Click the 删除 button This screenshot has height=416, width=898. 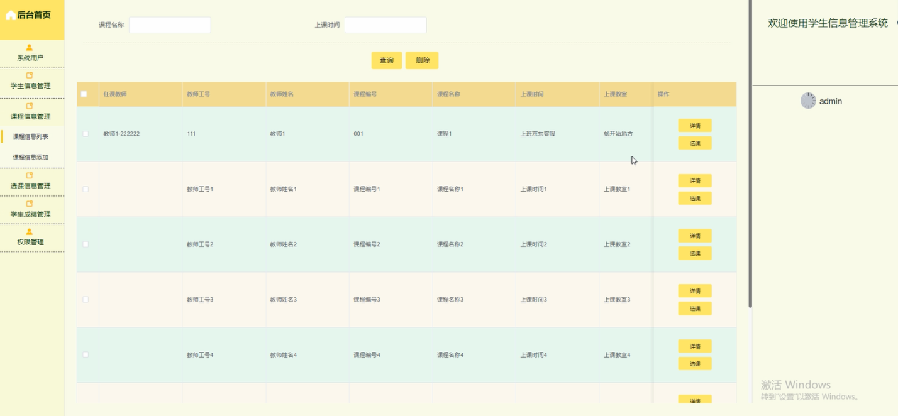(423, 60)
